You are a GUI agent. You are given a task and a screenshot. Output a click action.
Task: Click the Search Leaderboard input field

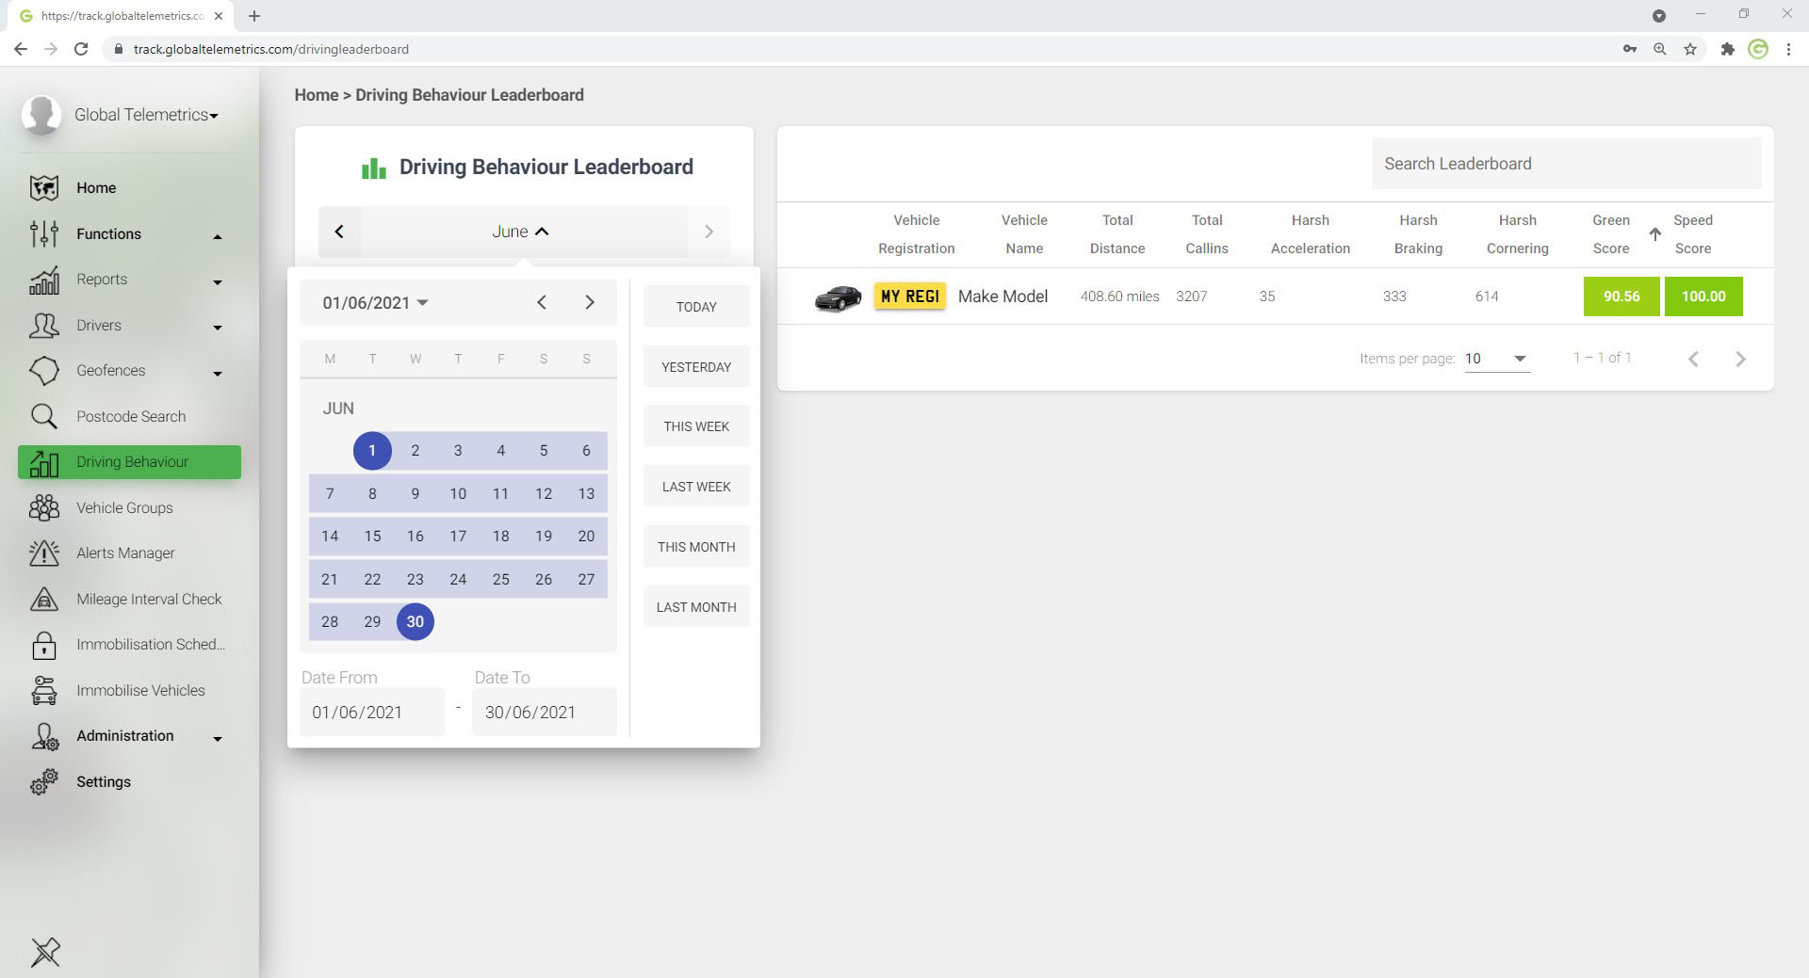(x=1565, y=164)
